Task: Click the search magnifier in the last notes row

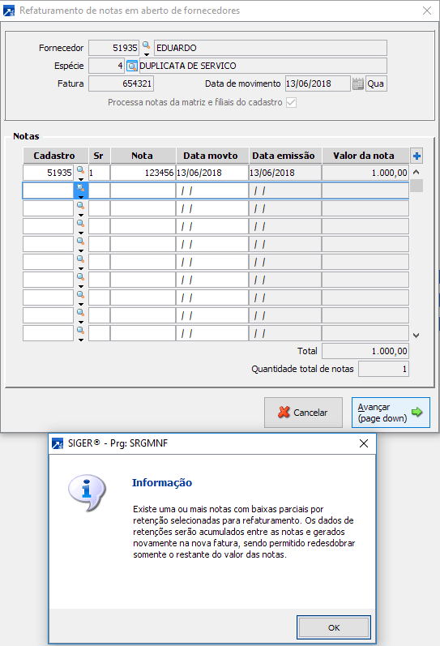Action: tap(81, 330)
